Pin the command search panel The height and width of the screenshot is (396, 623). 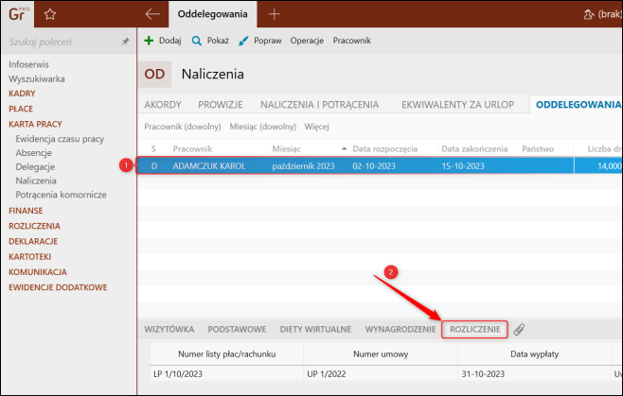click(x=125, y=42)
